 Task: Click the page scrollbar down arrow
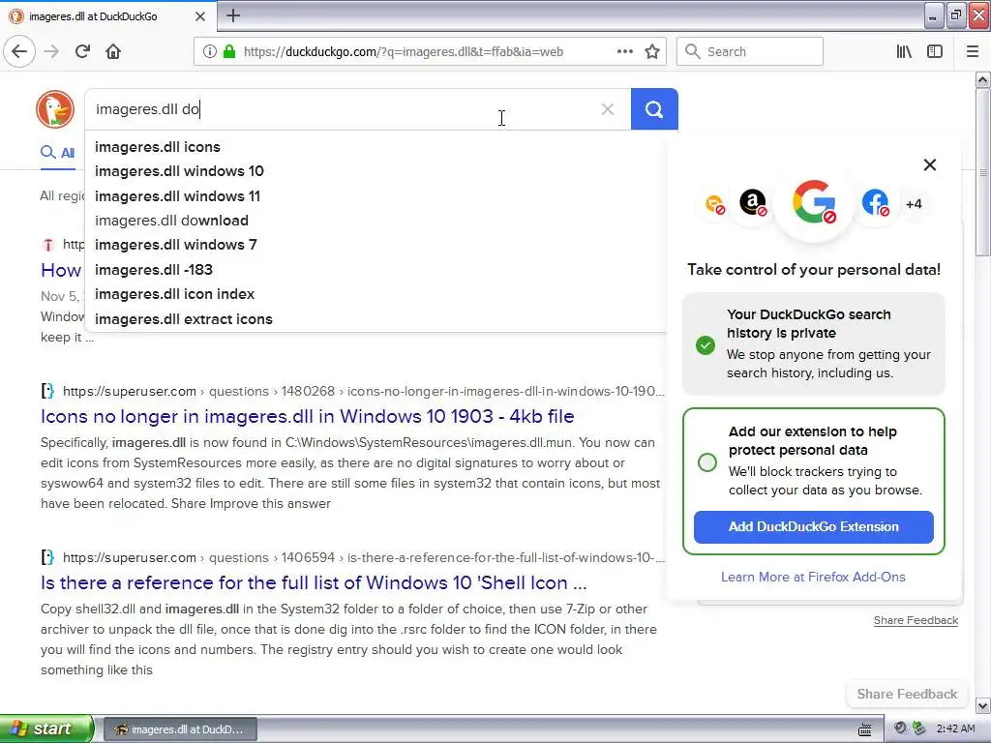coord(982,705)
